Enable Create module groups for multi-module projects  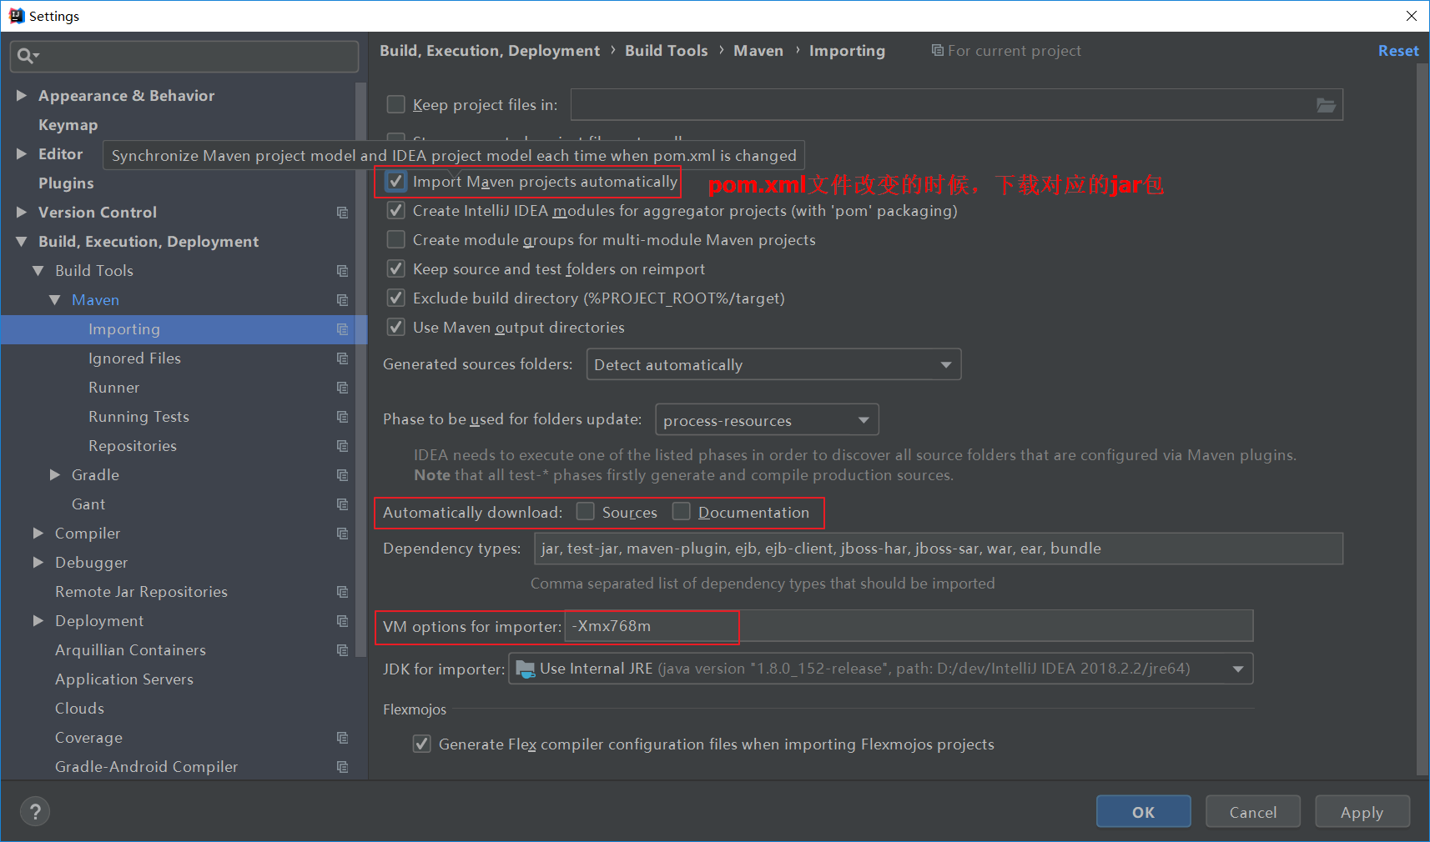click(396, 239)
